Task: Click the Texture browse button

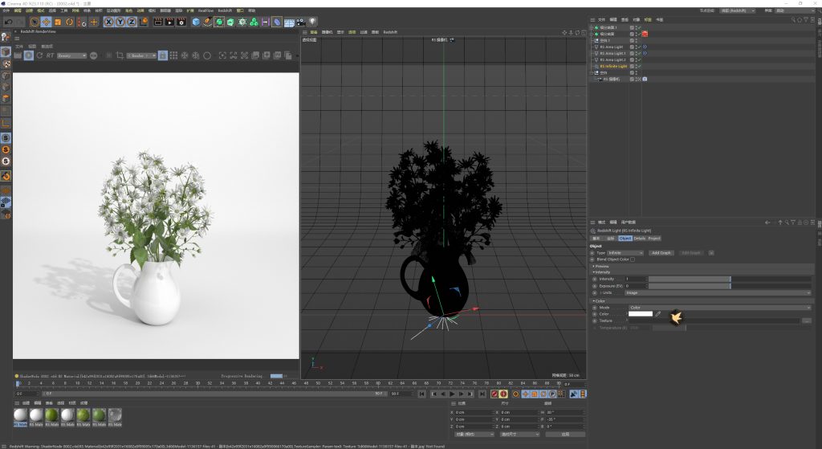Action: pos(806,320)
